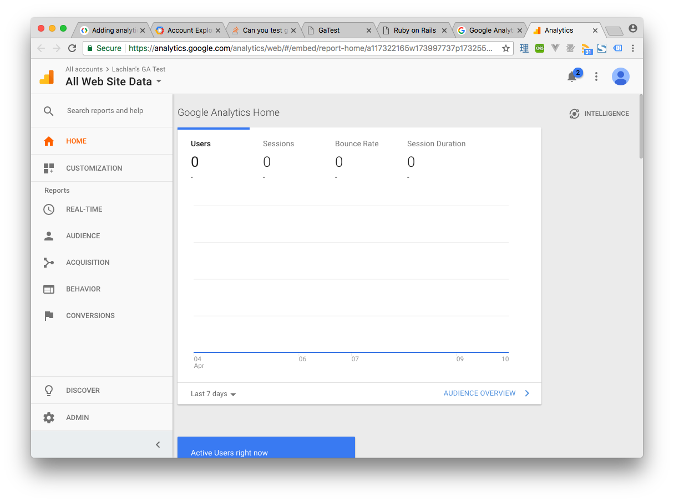Image resolution: width=674 pixels, height=502 pixels.
Task: Click the Search reports and help field
Action: tap(105, 111)
